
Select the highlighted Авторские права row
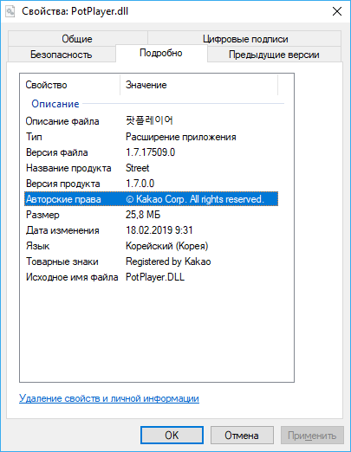(151, 199)
